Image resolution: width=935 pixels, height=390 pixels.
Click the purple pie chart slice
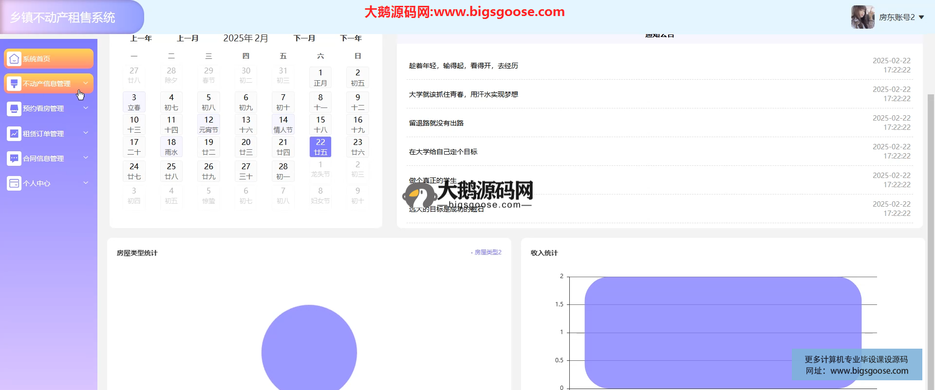click(x=309, y=350)
